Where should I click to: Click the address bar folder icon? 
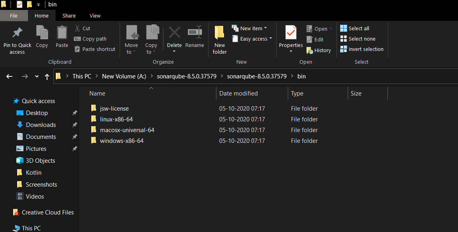(58, 76)
